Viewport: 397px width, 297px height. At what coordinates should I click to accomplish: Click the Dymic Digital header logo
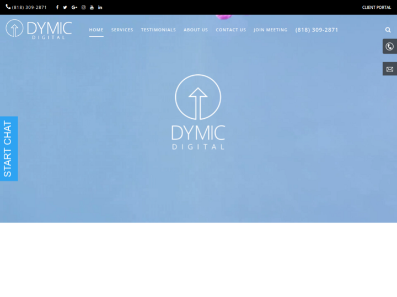pos(39,29)
